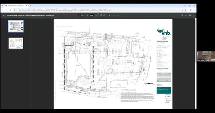Zoom out with the minus icon
This screenshot has height=113, width=215.
pyautogui.click(x=87, y=15)
